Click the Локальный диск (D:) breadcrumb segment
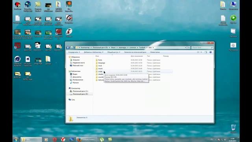Screen dimensions: 252x142 tap(100, 48)
